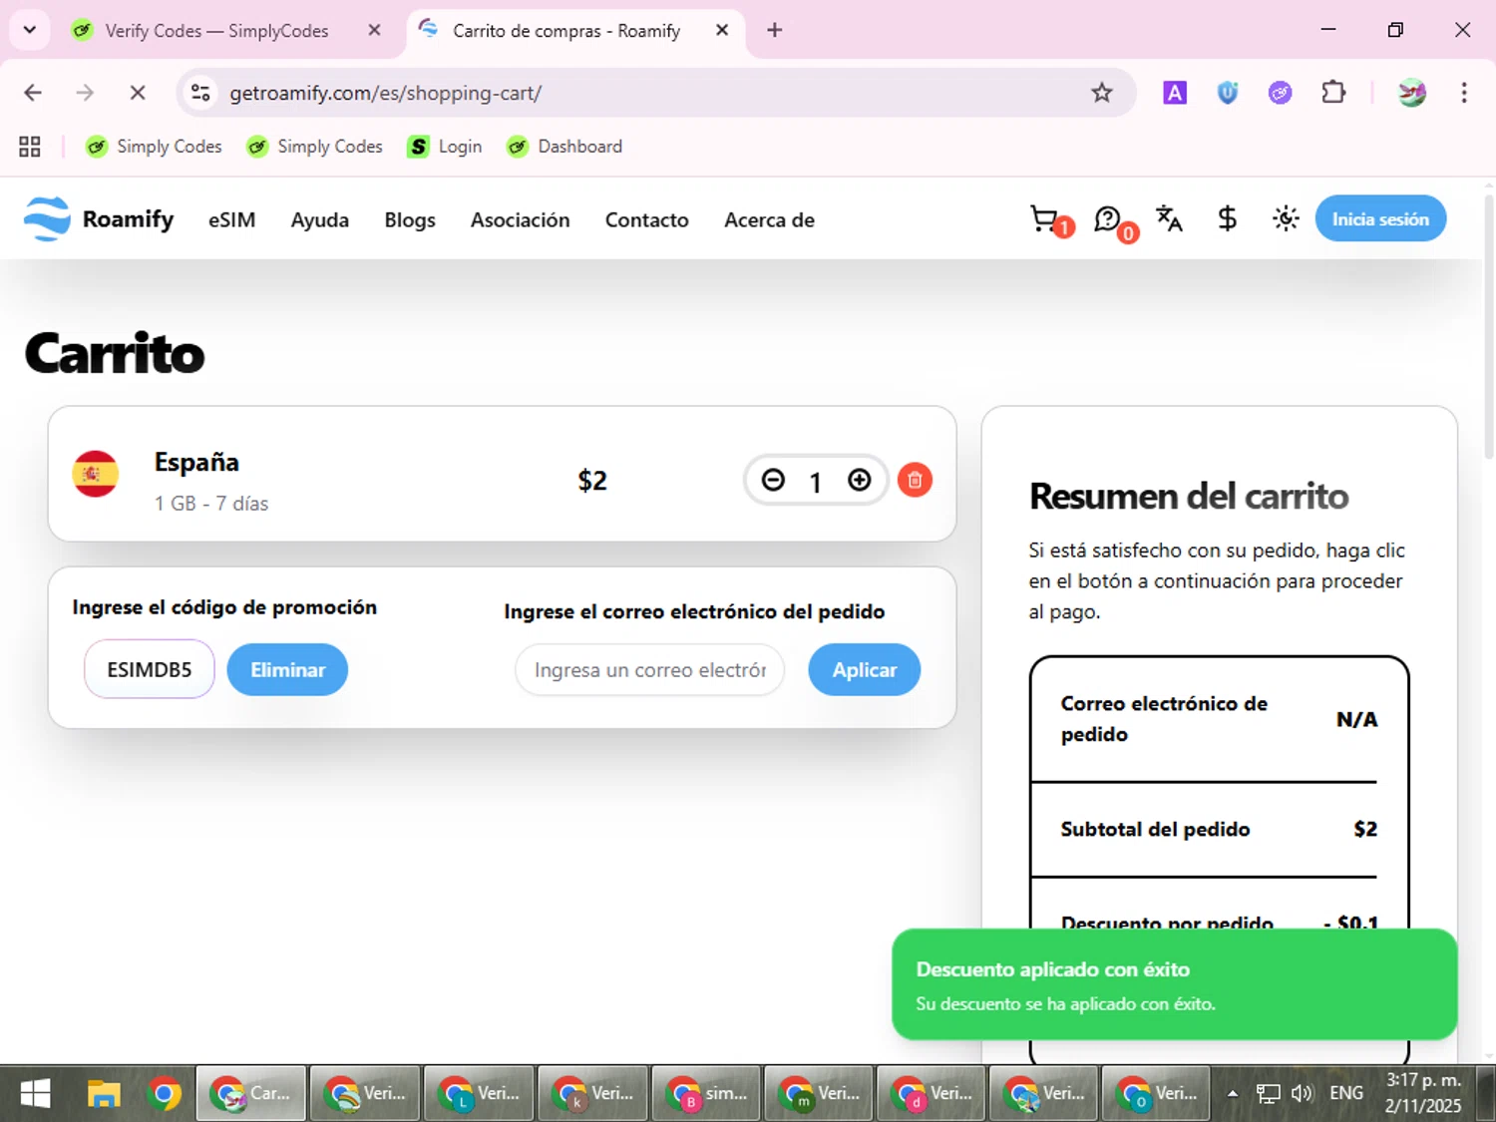
Task: Open the apps grid in bookmarks bar
Action: click(x=30, y=147)
